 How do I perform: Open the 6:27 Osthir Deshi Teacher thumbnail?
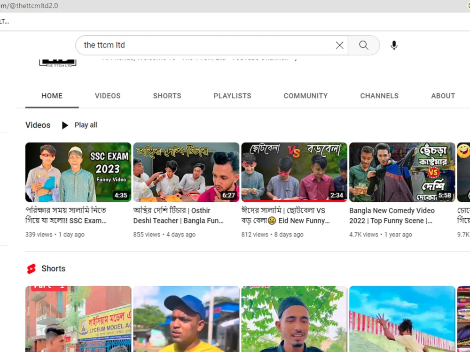pyautogui.click(x=186, y=172)
